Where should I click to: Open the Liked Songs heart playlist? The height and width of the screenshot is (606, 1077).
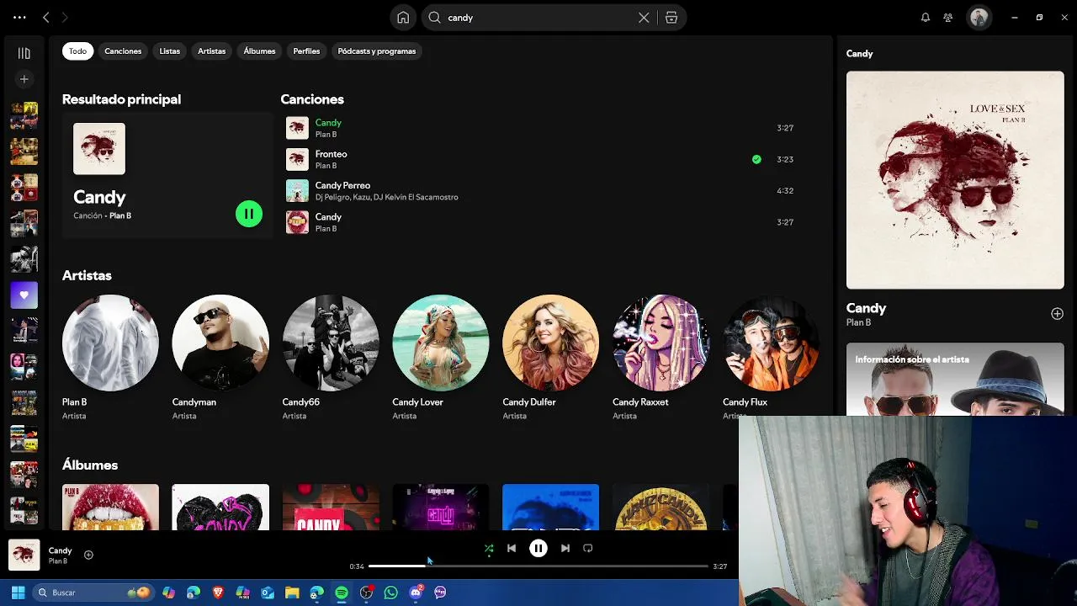24,295
